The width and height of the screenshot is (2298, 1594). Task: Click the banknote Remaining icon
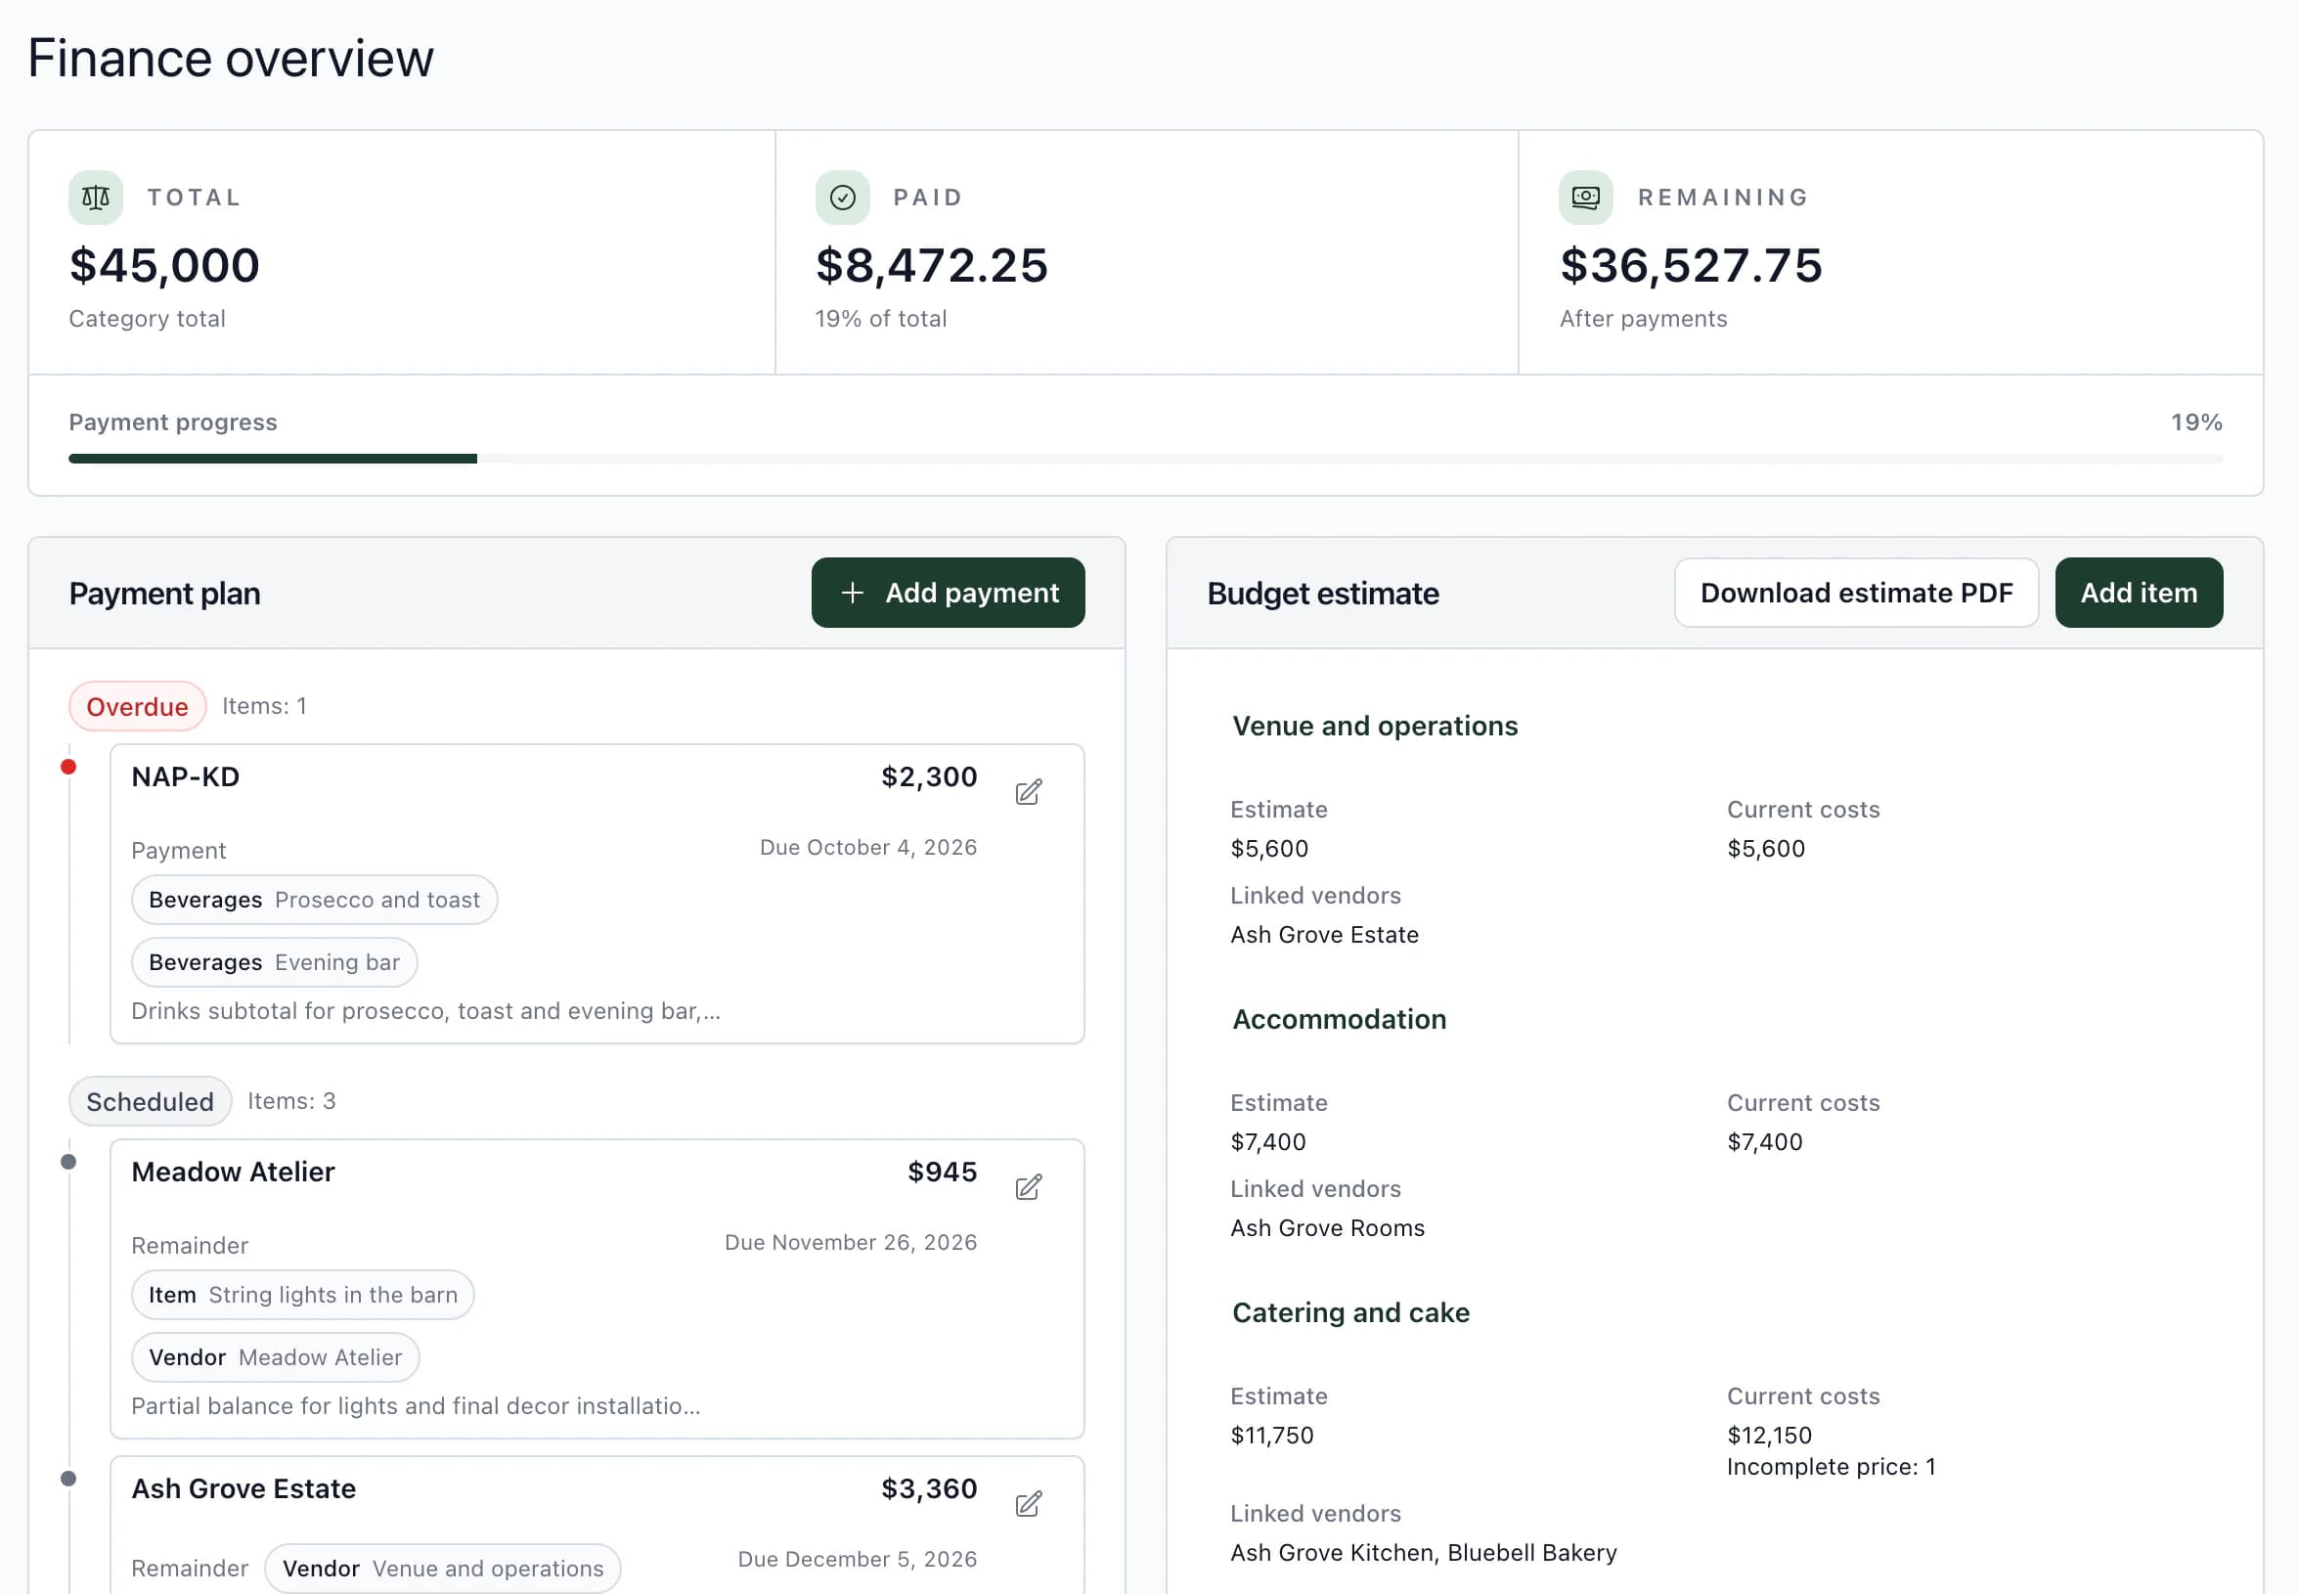point(1586,198)
